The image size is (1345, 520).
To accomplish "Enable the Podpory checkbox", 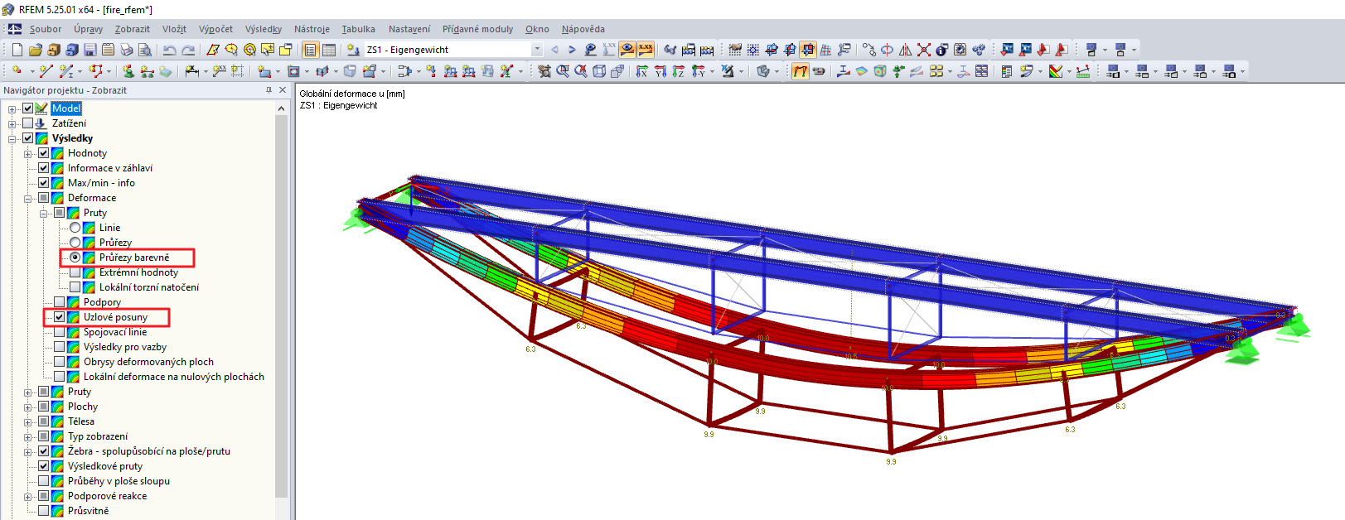I will (x=60, y=302).
